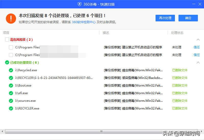Tick the 高危风险项 group checkbox
Viewport: 204px width, 140px height.
7,39
